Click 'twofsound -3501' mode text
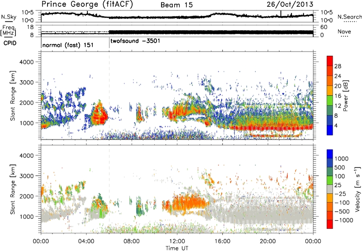Screen dimensions: 362x251 (135, 41)
